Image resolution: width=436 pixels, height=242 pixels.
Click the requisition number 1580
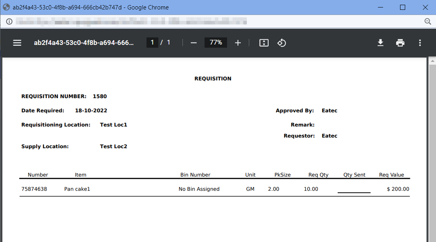[x=100, y=96]
